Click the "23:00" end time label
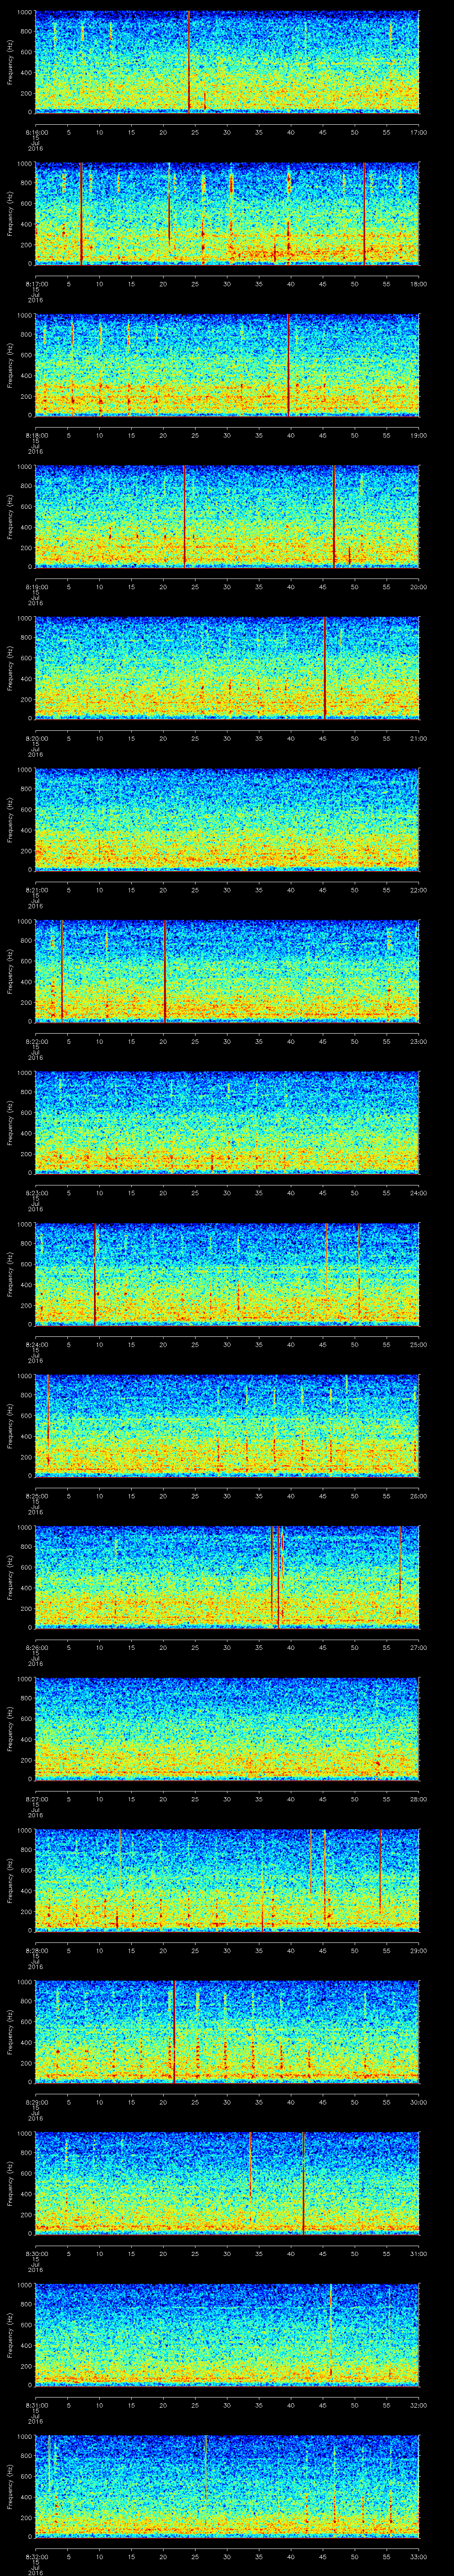This screenshot has height=2576, width=454. pyautogui.click(x=419, y=1042)
